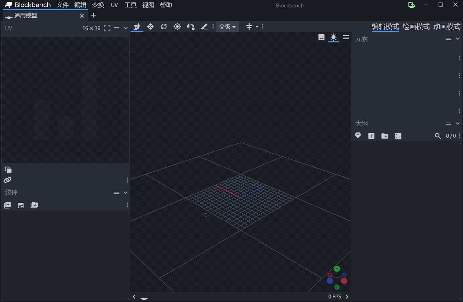Screen dimensions: 463x302
Task: Click the viewport background image icon
Action: 321,37
